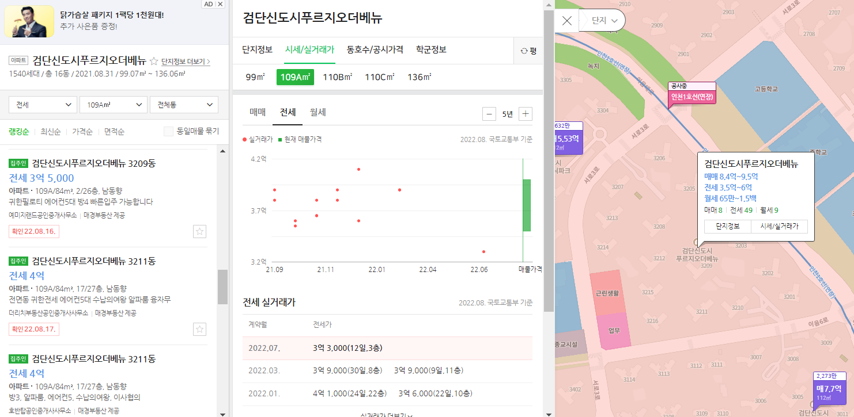The width and height of the screenshot is (854, 417).
Task: Click 2022.07. 3억 3,000(12일,3층) row
Action: coord(387,348)
